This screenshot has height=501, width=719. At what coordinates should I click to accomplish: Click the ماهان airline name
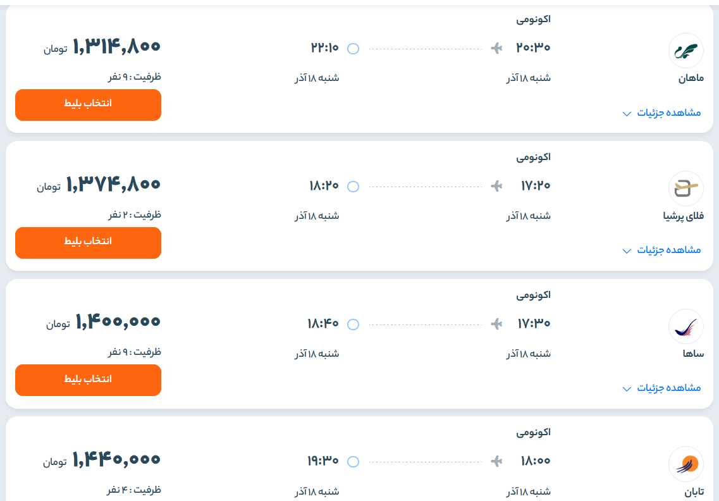(691, 78)
